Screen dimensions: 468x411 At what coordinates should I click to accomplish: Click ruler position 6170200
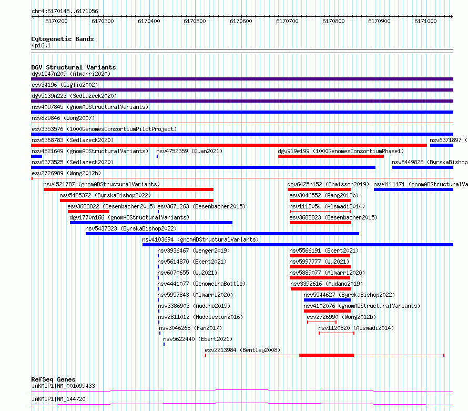tap(56, 21)
